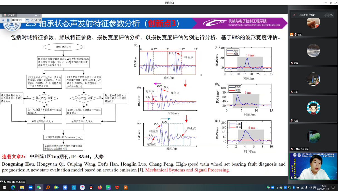Open the QQ penguin icon in taskbar
The width and height of the screenshot is (338, 191).
pyautogui.click(x=91, y=188)
